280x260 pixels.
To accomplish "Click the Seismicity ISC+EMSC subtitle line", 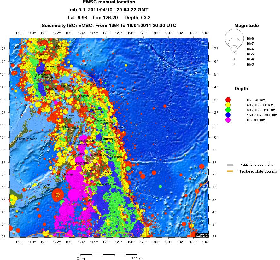I will (x=109, y=26).
